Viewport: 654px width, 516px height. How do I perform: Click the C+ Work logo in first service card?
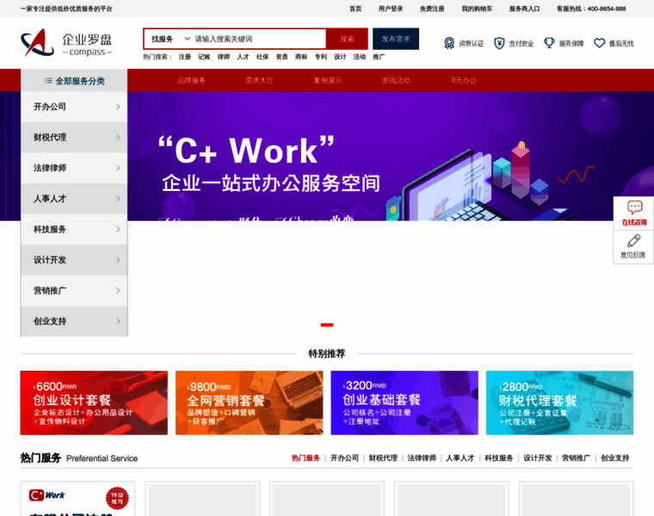pyautogui.click(x=46, y=495)
